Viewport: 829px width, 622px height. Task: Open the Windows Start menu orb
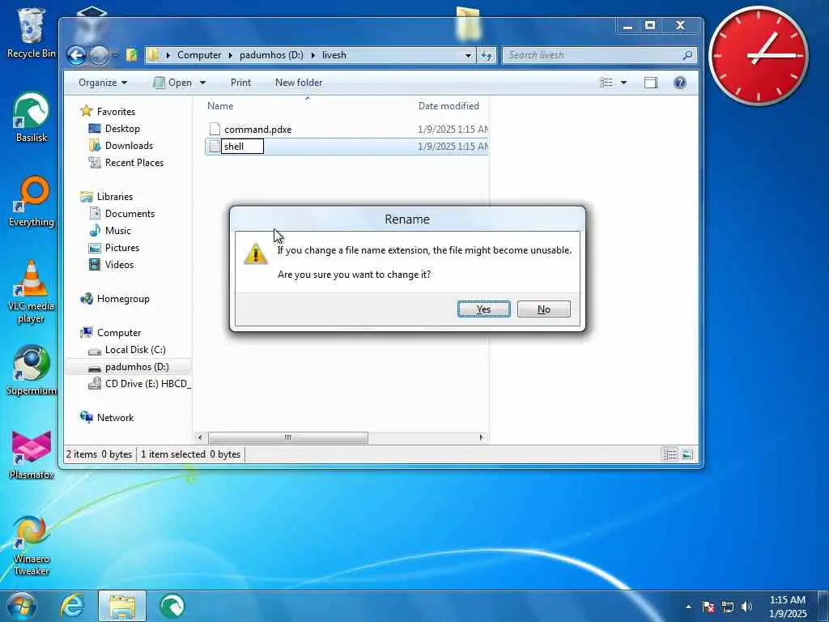[x=21, y=606]
